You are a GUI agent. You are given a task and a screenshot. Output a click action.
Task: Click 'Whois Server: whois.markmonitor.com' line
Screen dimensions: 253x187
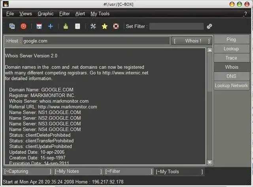click(49, 101)
